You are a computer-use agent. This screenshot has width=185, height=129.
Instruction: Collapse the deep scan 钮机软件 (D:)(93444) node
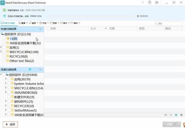point(1,74)
